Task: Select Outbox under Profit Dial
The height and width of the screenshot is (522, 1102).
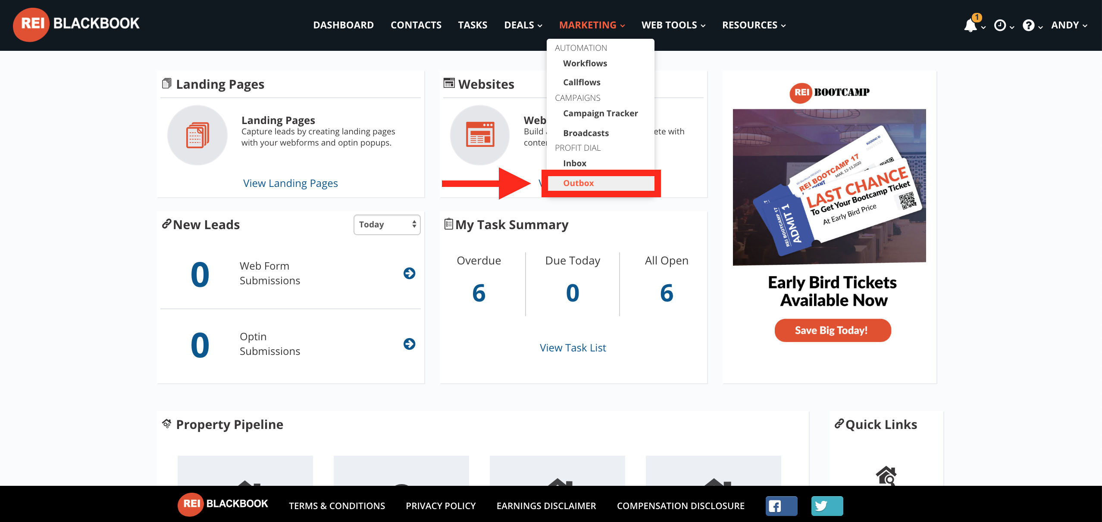Action: 600,183
